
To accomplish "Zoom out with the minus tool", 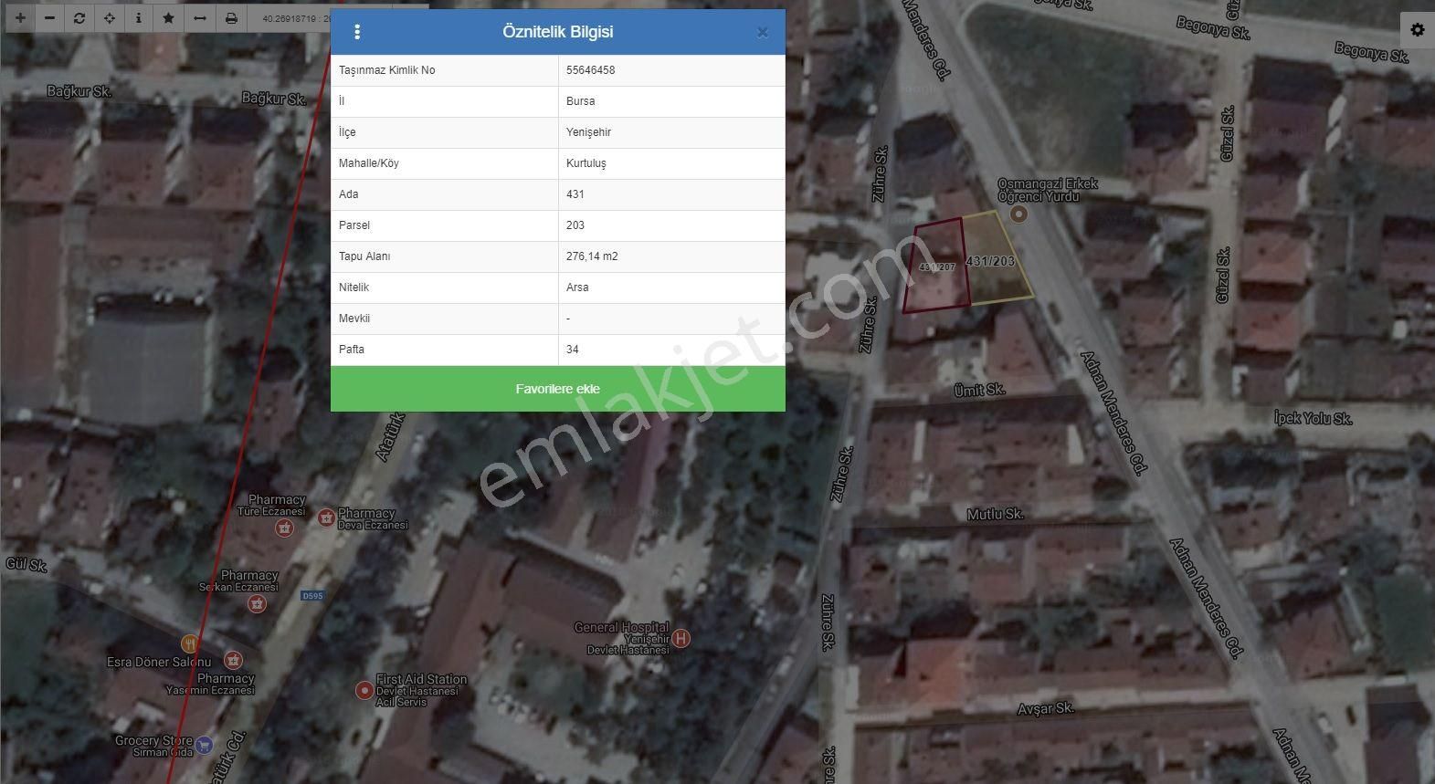I will point(49,18).
